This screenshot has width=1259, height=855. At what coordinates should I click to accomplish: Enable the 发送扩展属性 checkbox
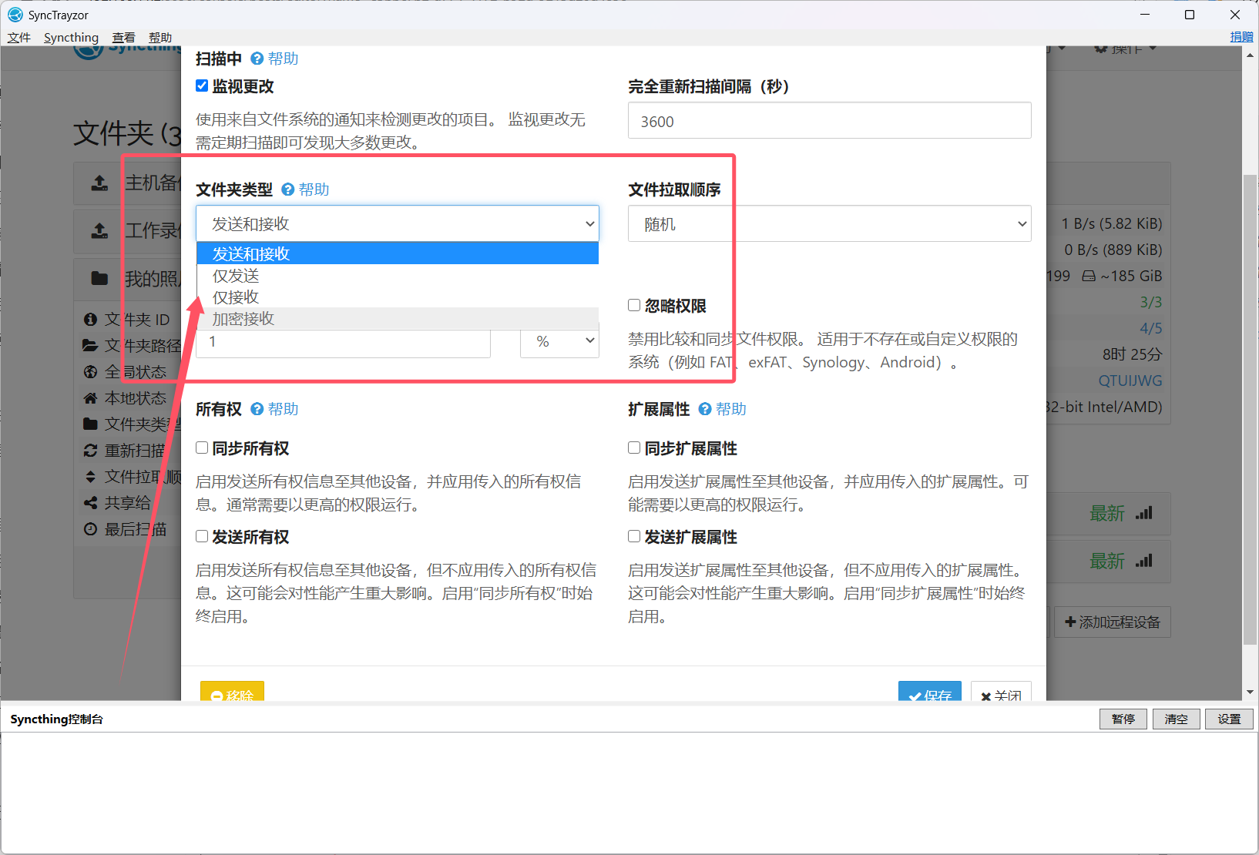(634, 537)
